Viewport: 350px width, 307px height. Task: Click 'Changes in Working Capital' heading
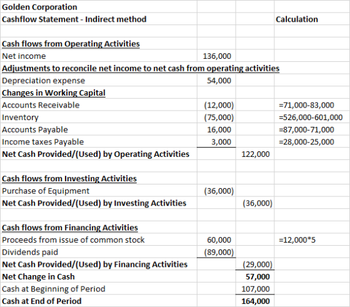pos(54,93)
